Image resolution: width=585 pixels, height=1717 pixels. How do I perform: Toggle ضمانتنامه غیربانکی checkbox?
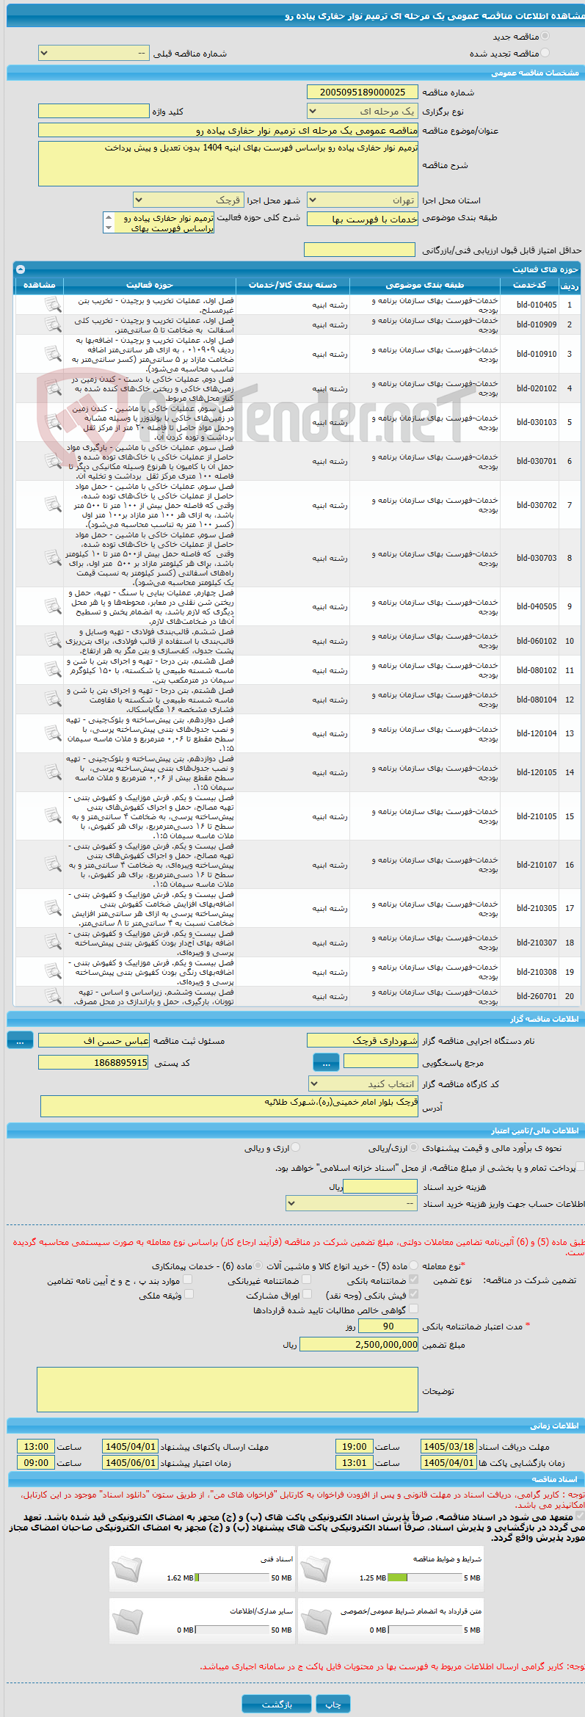point(307,1279)
